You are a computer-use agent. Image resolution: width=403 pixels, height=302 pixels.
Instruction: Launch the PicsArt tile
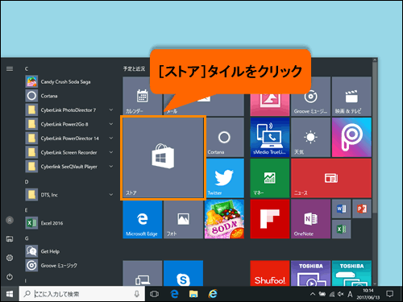[351, 137]
